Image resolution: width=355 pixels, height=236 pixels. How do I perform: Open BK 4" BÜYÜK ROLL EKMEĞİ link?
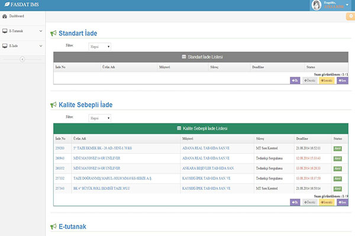tap(102, 188)
